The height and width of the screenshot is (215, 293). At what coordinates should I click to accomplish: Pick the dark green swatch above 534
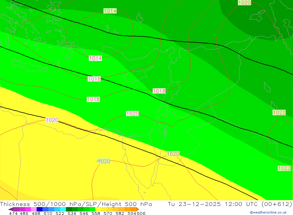coord(69,209)
